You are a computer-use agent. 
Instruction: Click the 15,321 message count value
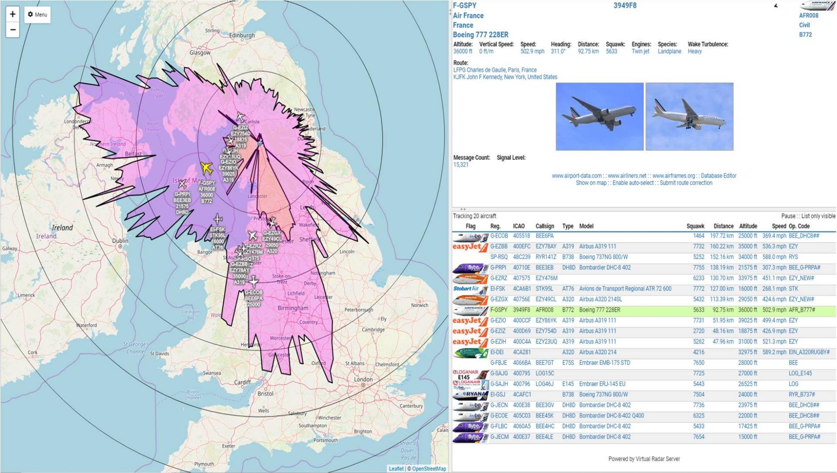pos(461,165)
